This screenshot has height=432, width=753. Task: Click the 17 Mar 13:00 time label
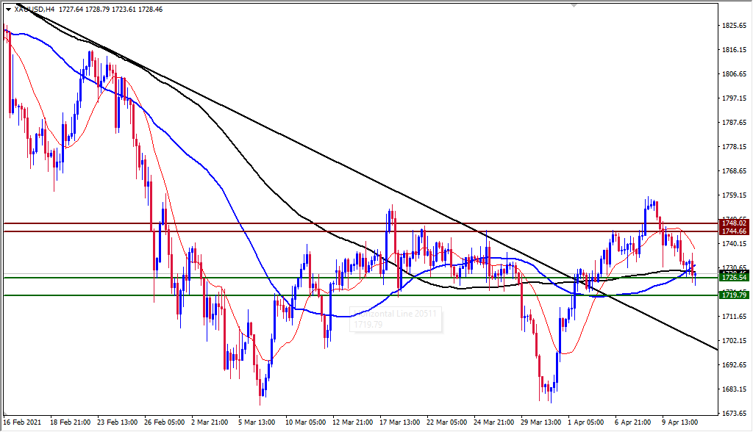pos(399,422)
